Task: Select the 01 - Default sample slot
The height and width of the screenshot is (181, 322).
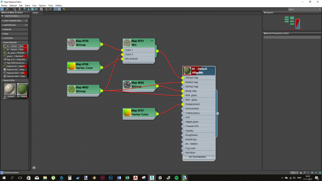Action: pyautogui.click(x=9, y=89)
